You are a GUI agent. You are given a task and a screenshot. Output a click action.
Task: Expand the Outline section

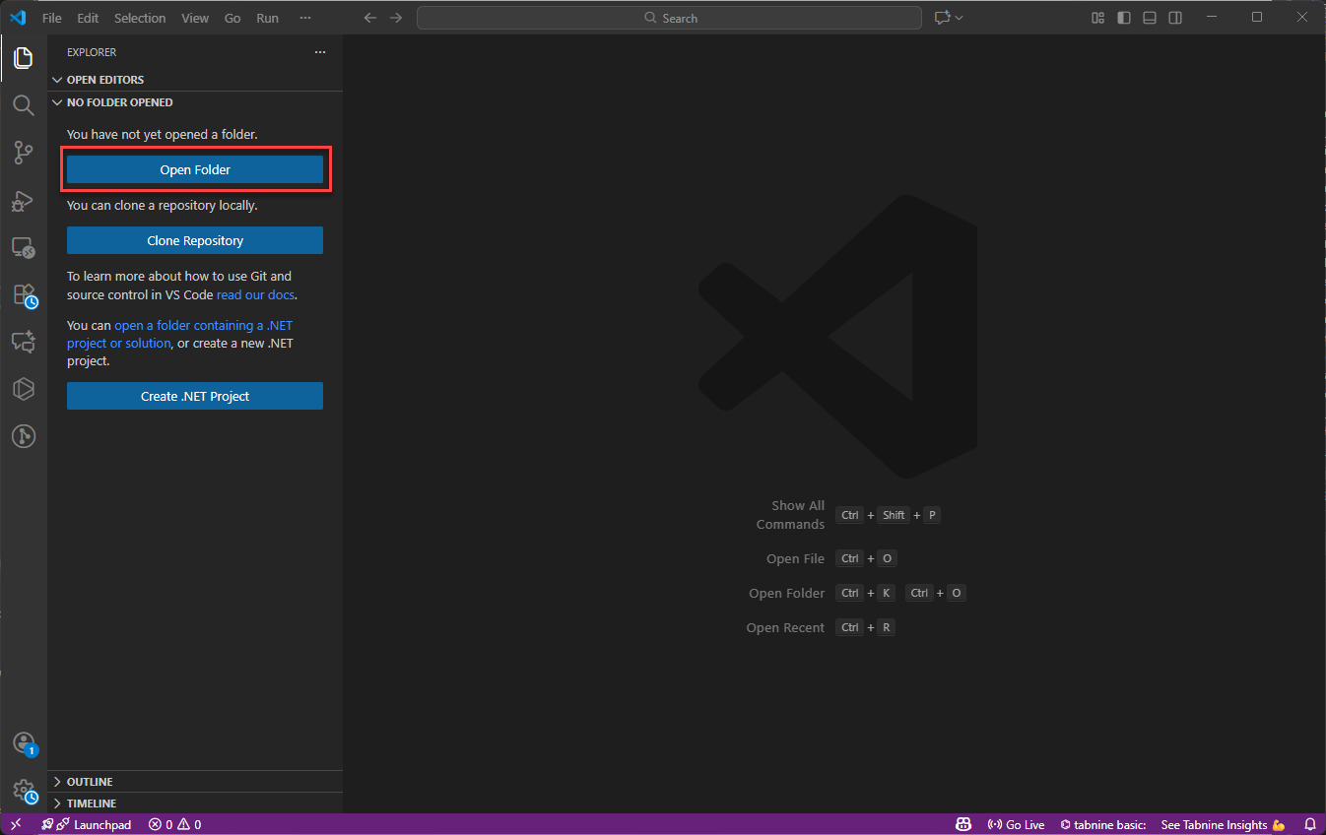pyautogui.click(x=90, y=782)
